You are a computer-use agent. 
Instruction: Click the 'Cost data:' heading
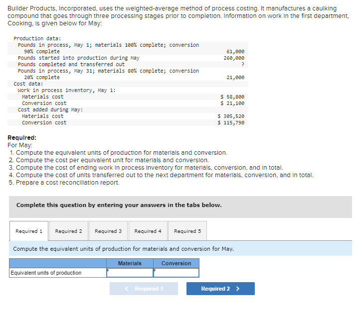[28, 84]
